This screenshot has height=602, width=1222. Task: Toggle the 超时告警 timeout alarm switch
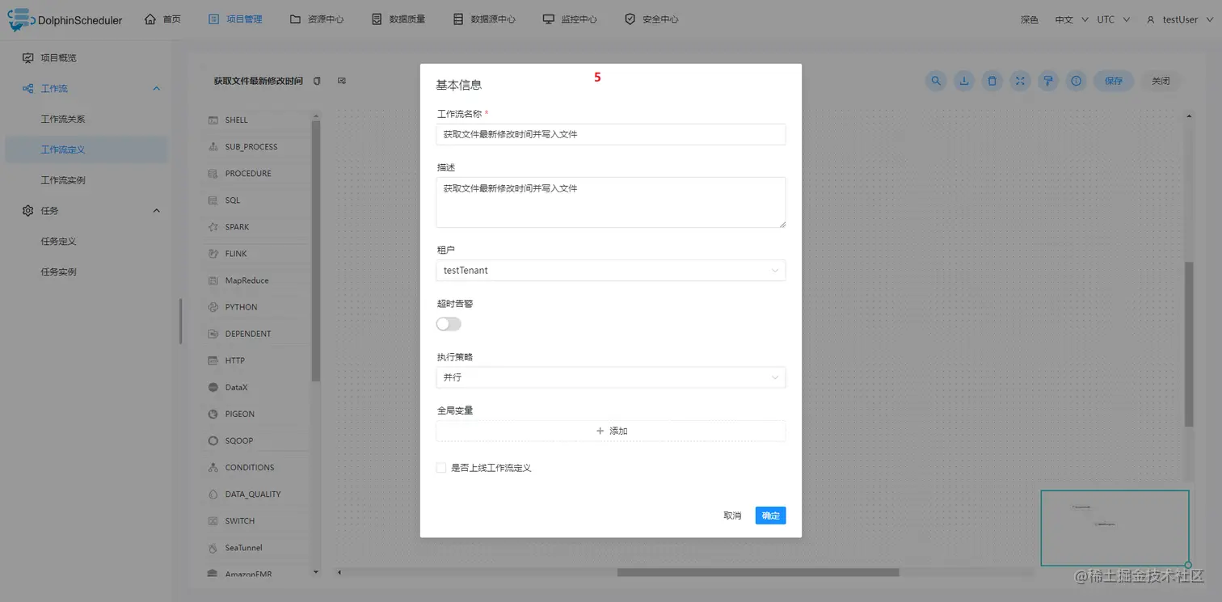(448, 322)
